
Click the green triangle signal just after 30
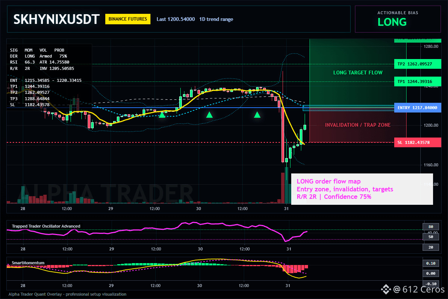209,115
